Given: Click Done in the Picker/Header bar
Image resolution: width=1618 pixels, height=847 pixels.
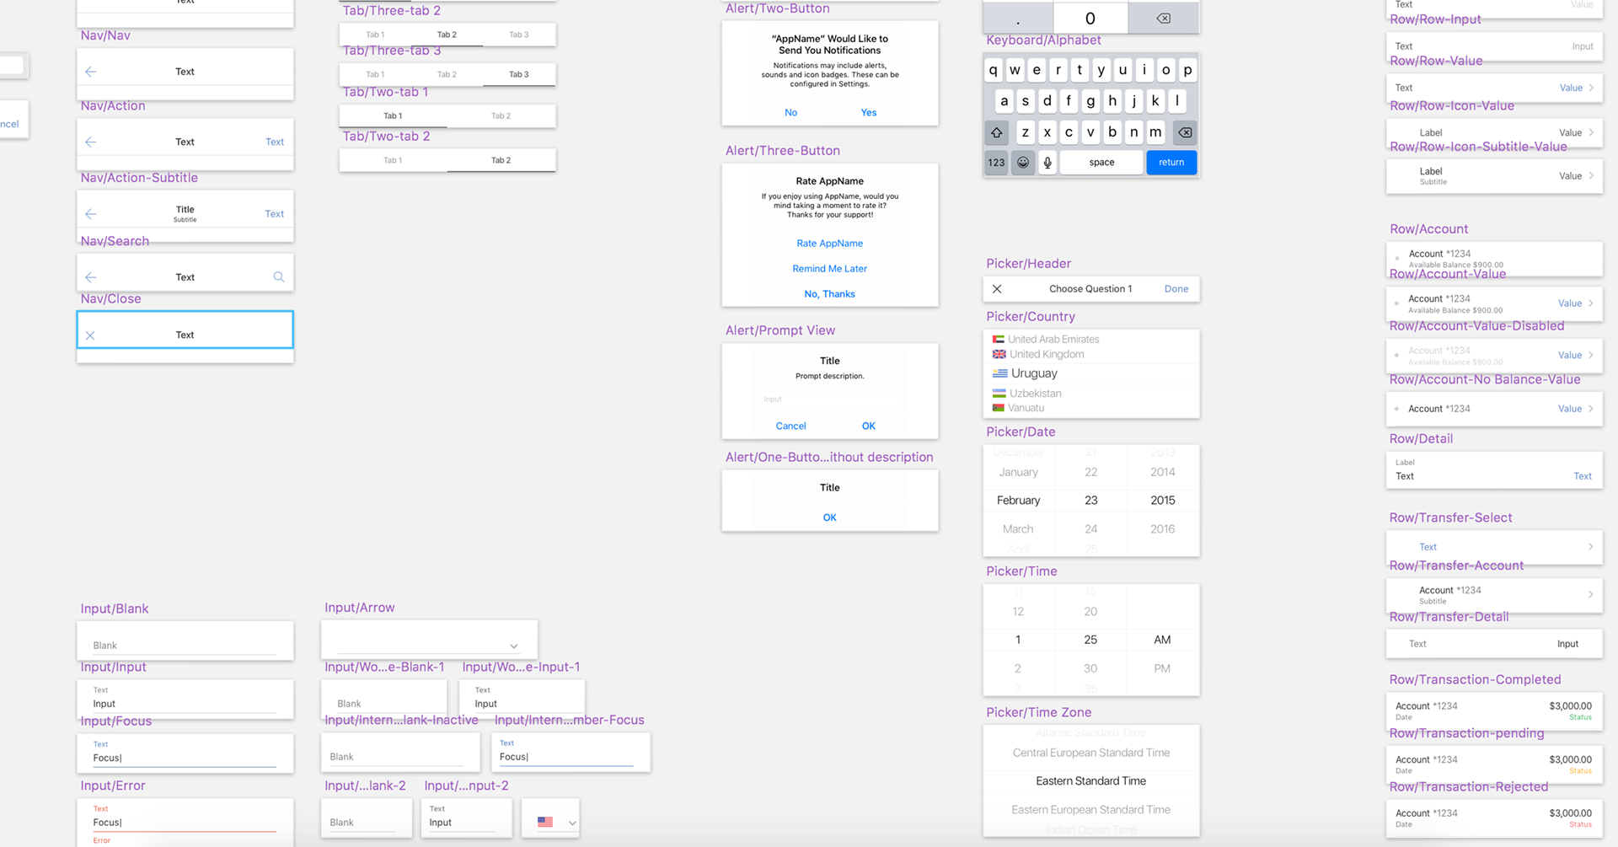Looking at the screenshot, I should click(1176, 289).
